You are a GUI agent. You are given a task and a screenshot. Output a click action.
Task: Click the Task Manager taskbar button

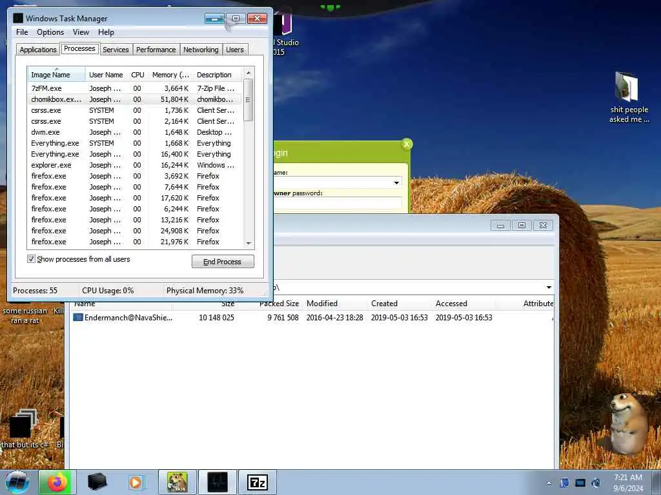[x=217, y=482]
